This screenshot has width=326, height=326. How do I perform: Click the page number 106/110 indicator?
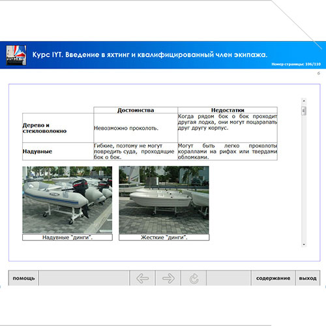296,64
